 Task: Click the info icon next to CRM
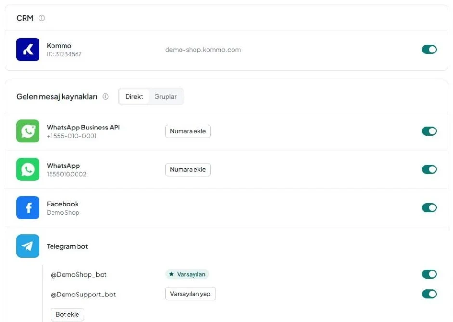tap(41, 18)
